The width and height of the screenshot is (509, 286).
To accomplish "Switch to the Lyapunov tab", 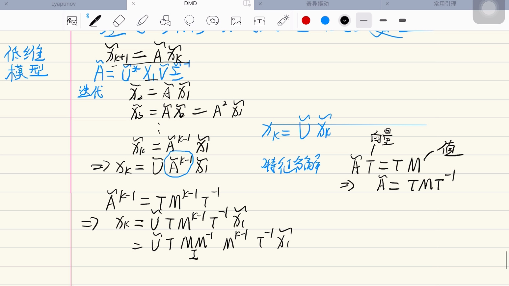I will 63,4.
